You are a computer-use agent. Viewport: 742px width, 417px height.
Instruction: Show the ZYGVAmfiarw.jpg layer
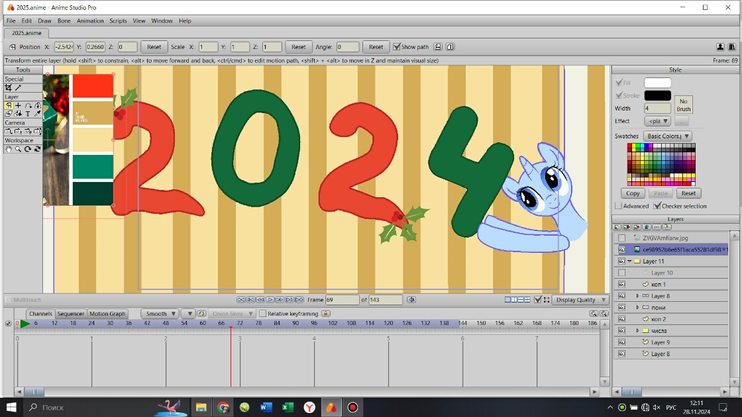pyautogui.click(x=622, y=238)
